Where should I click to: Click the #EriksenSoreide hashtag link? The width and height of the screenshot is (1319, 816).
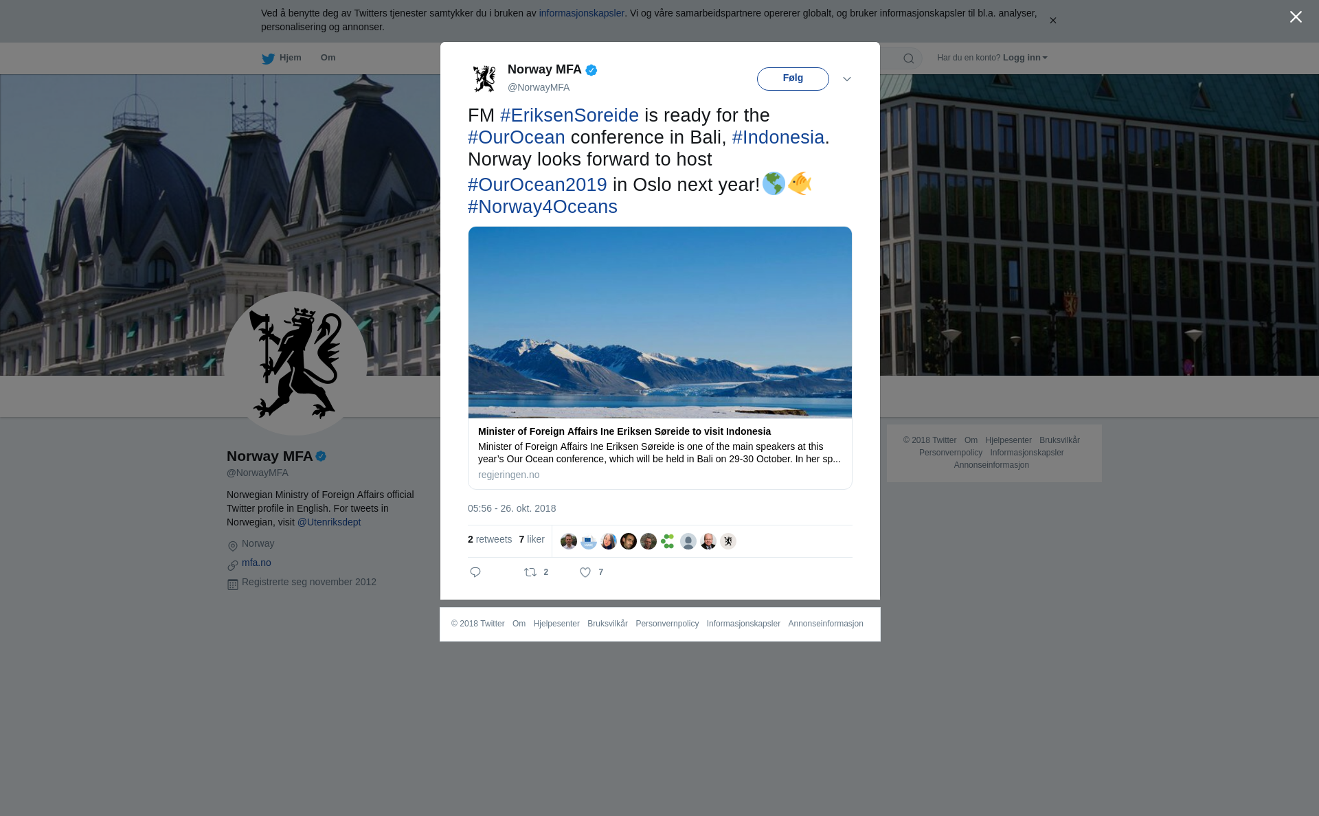coord(570,115)
